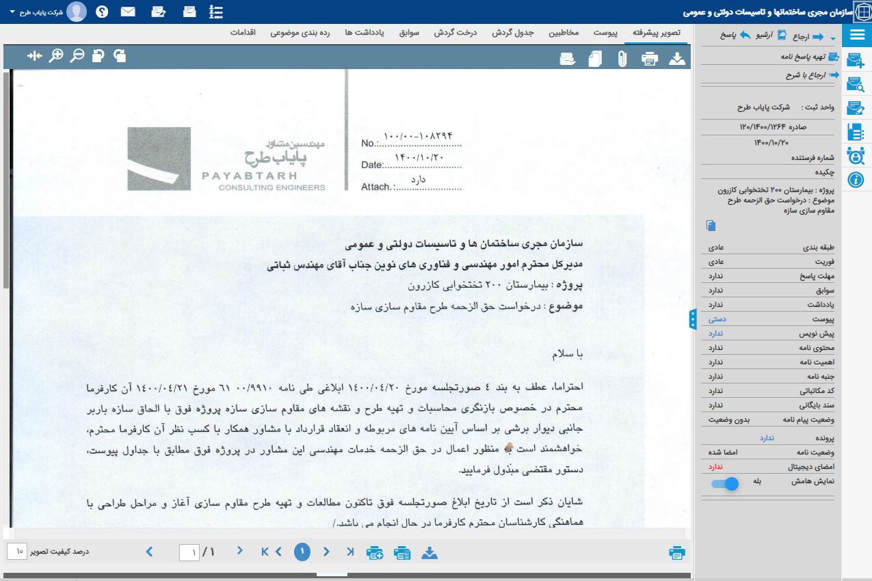
Task: Click the printer icon in viewer toolbar
Action: click(x=649, y=59)
